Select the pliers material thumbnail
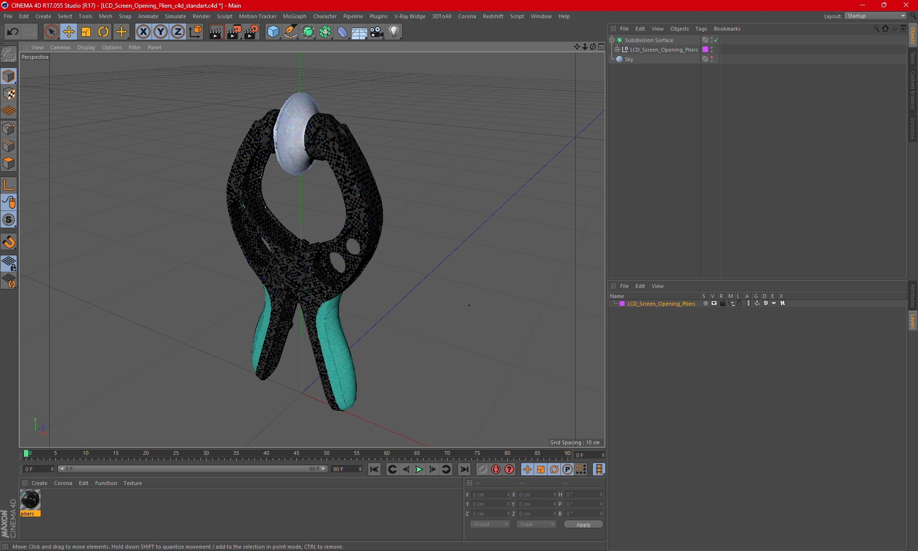The image size is (918, 551). tap(30, 500)
